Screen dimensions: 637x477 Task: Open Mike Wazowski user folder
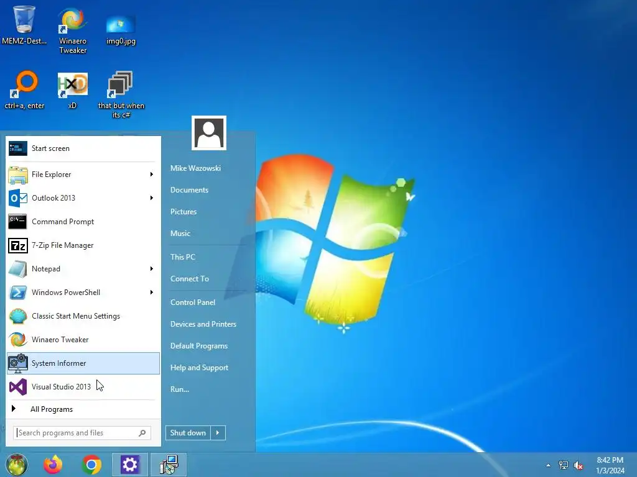(195, 168)
